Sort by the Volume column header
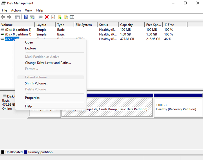203x160 pixels. pyautogui.click(x=17, y=25)
